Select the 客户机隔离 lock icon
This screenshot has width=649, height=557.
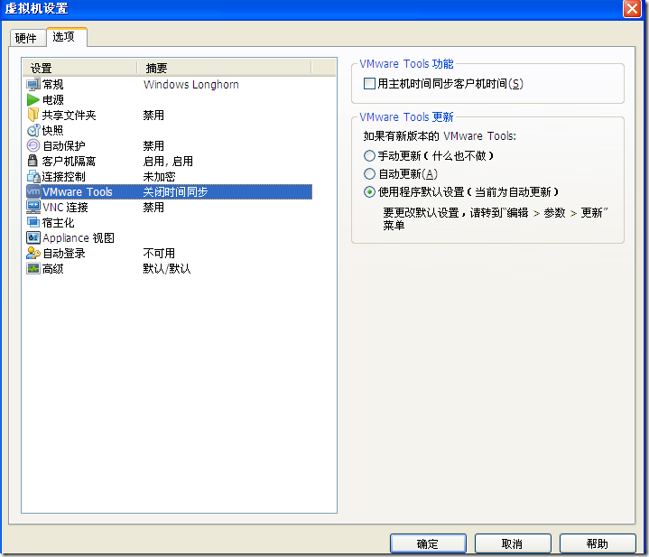pyautogui.click(x=33, y=161)
